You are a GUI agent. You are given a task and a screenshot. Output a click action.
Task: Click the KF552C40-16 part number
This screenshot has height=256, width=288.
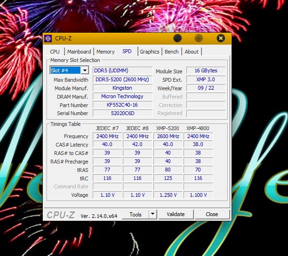(122, 105)
